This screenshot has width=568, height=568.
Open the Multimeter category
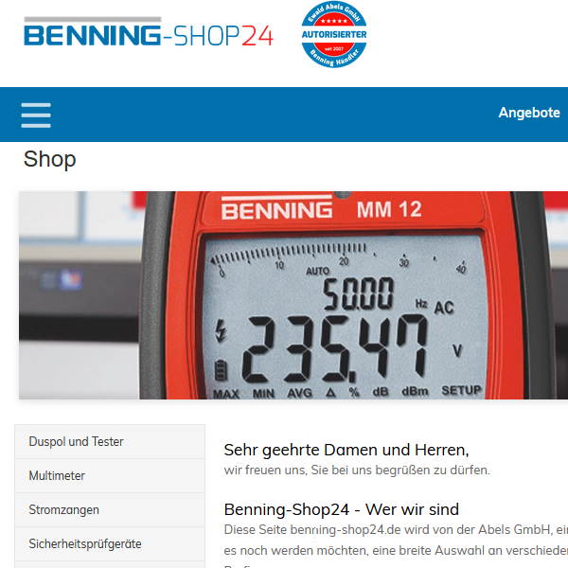click(110, 475)
